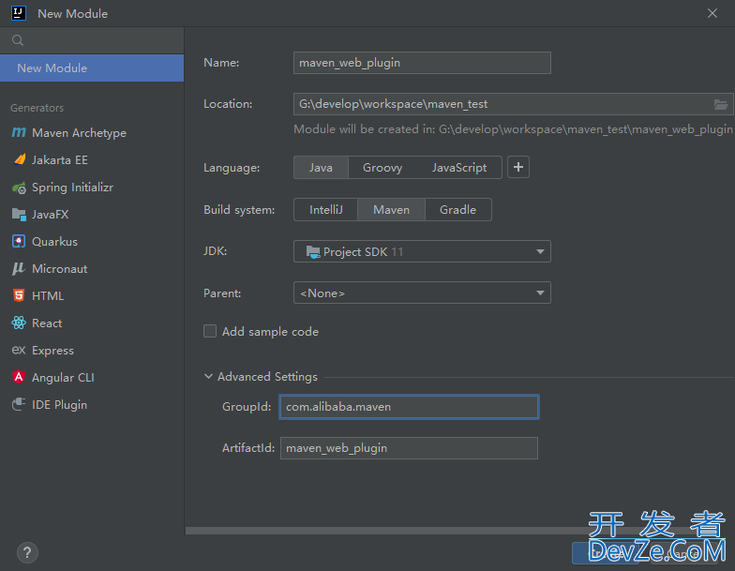Choose IntelliJ build system
Viewport: 735px width, 571px height.
[326, 210]
